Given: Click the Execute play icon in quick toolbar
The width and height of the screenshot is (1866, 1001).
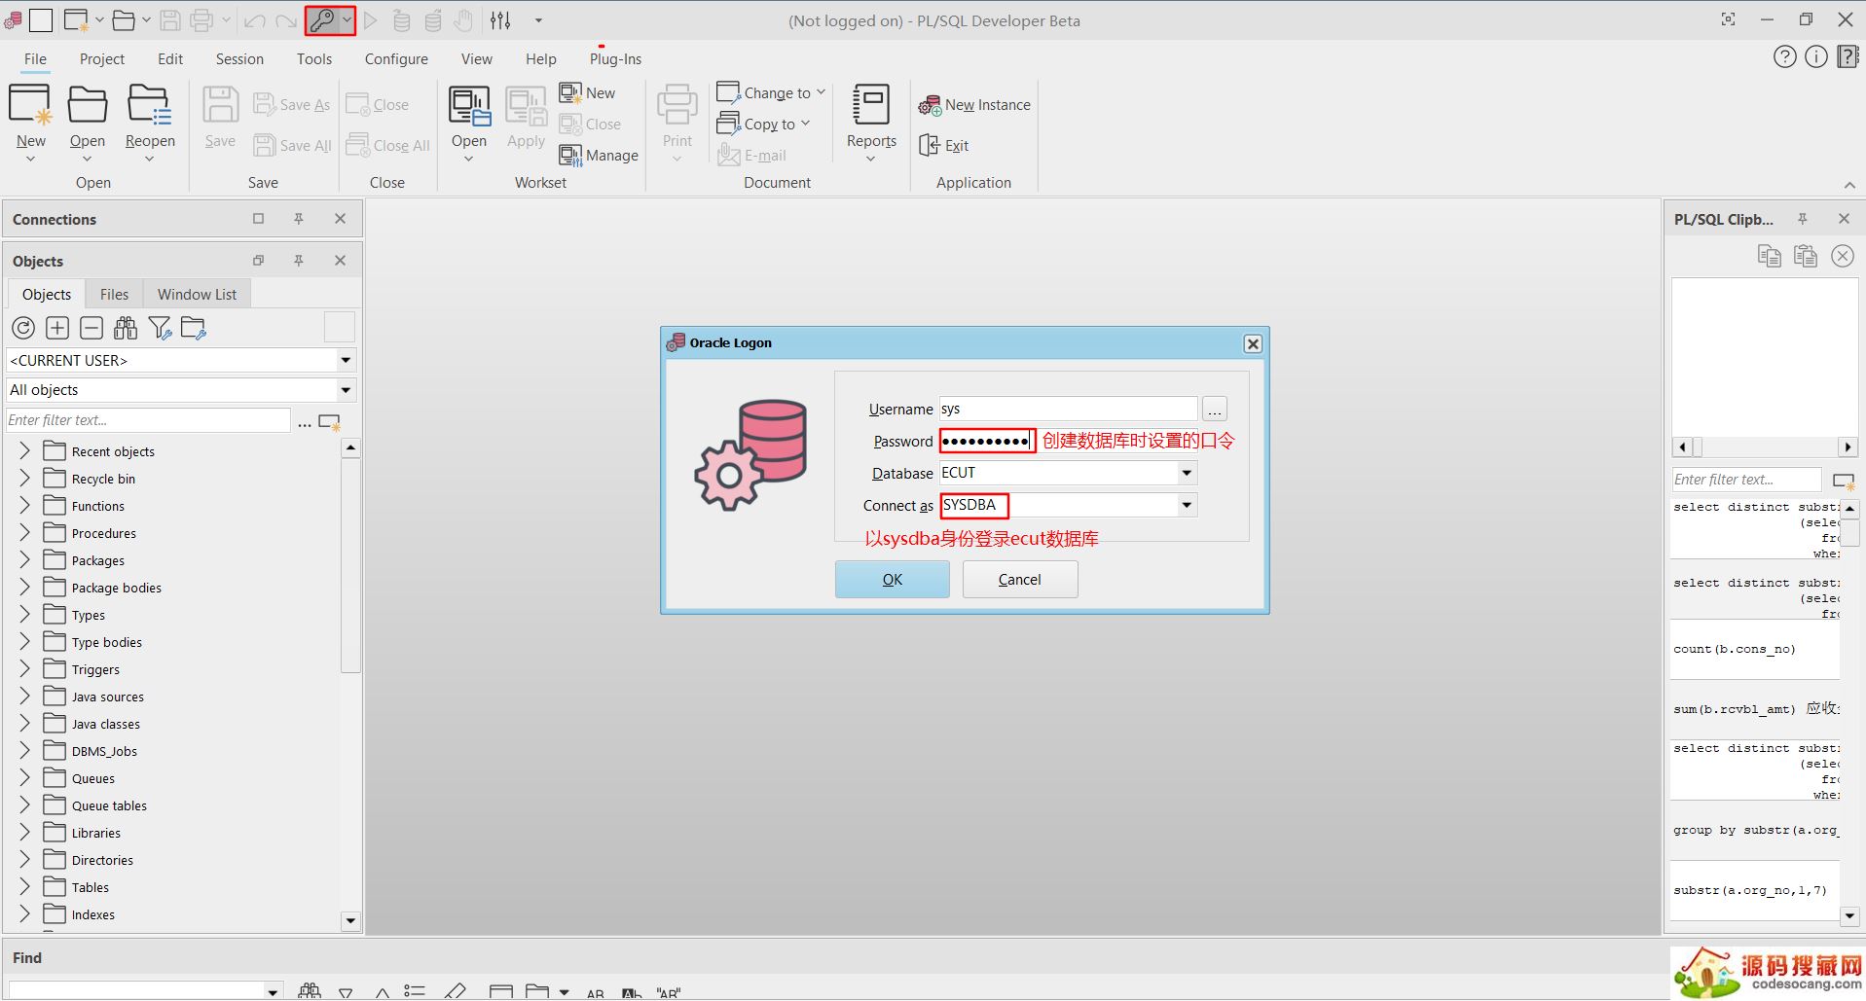Looking at the screenshot, I should (370, 19).
